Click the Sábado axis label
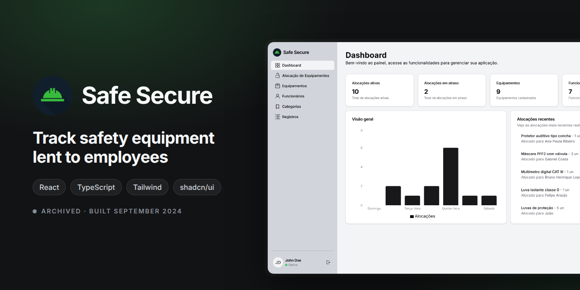 (x=489, y=208)
